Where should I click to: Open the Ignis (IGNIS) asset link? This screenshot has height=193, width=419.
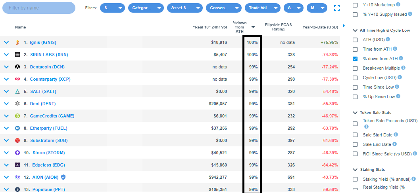[x=43, y=42]
